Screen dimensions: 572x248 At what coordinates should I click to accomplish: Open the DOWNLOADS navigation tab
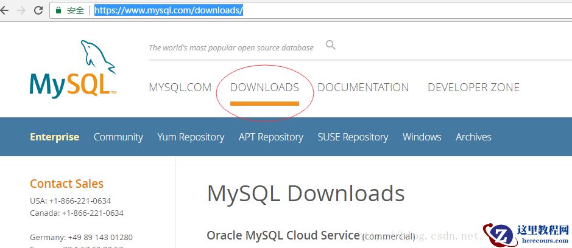tap(264, 88)
